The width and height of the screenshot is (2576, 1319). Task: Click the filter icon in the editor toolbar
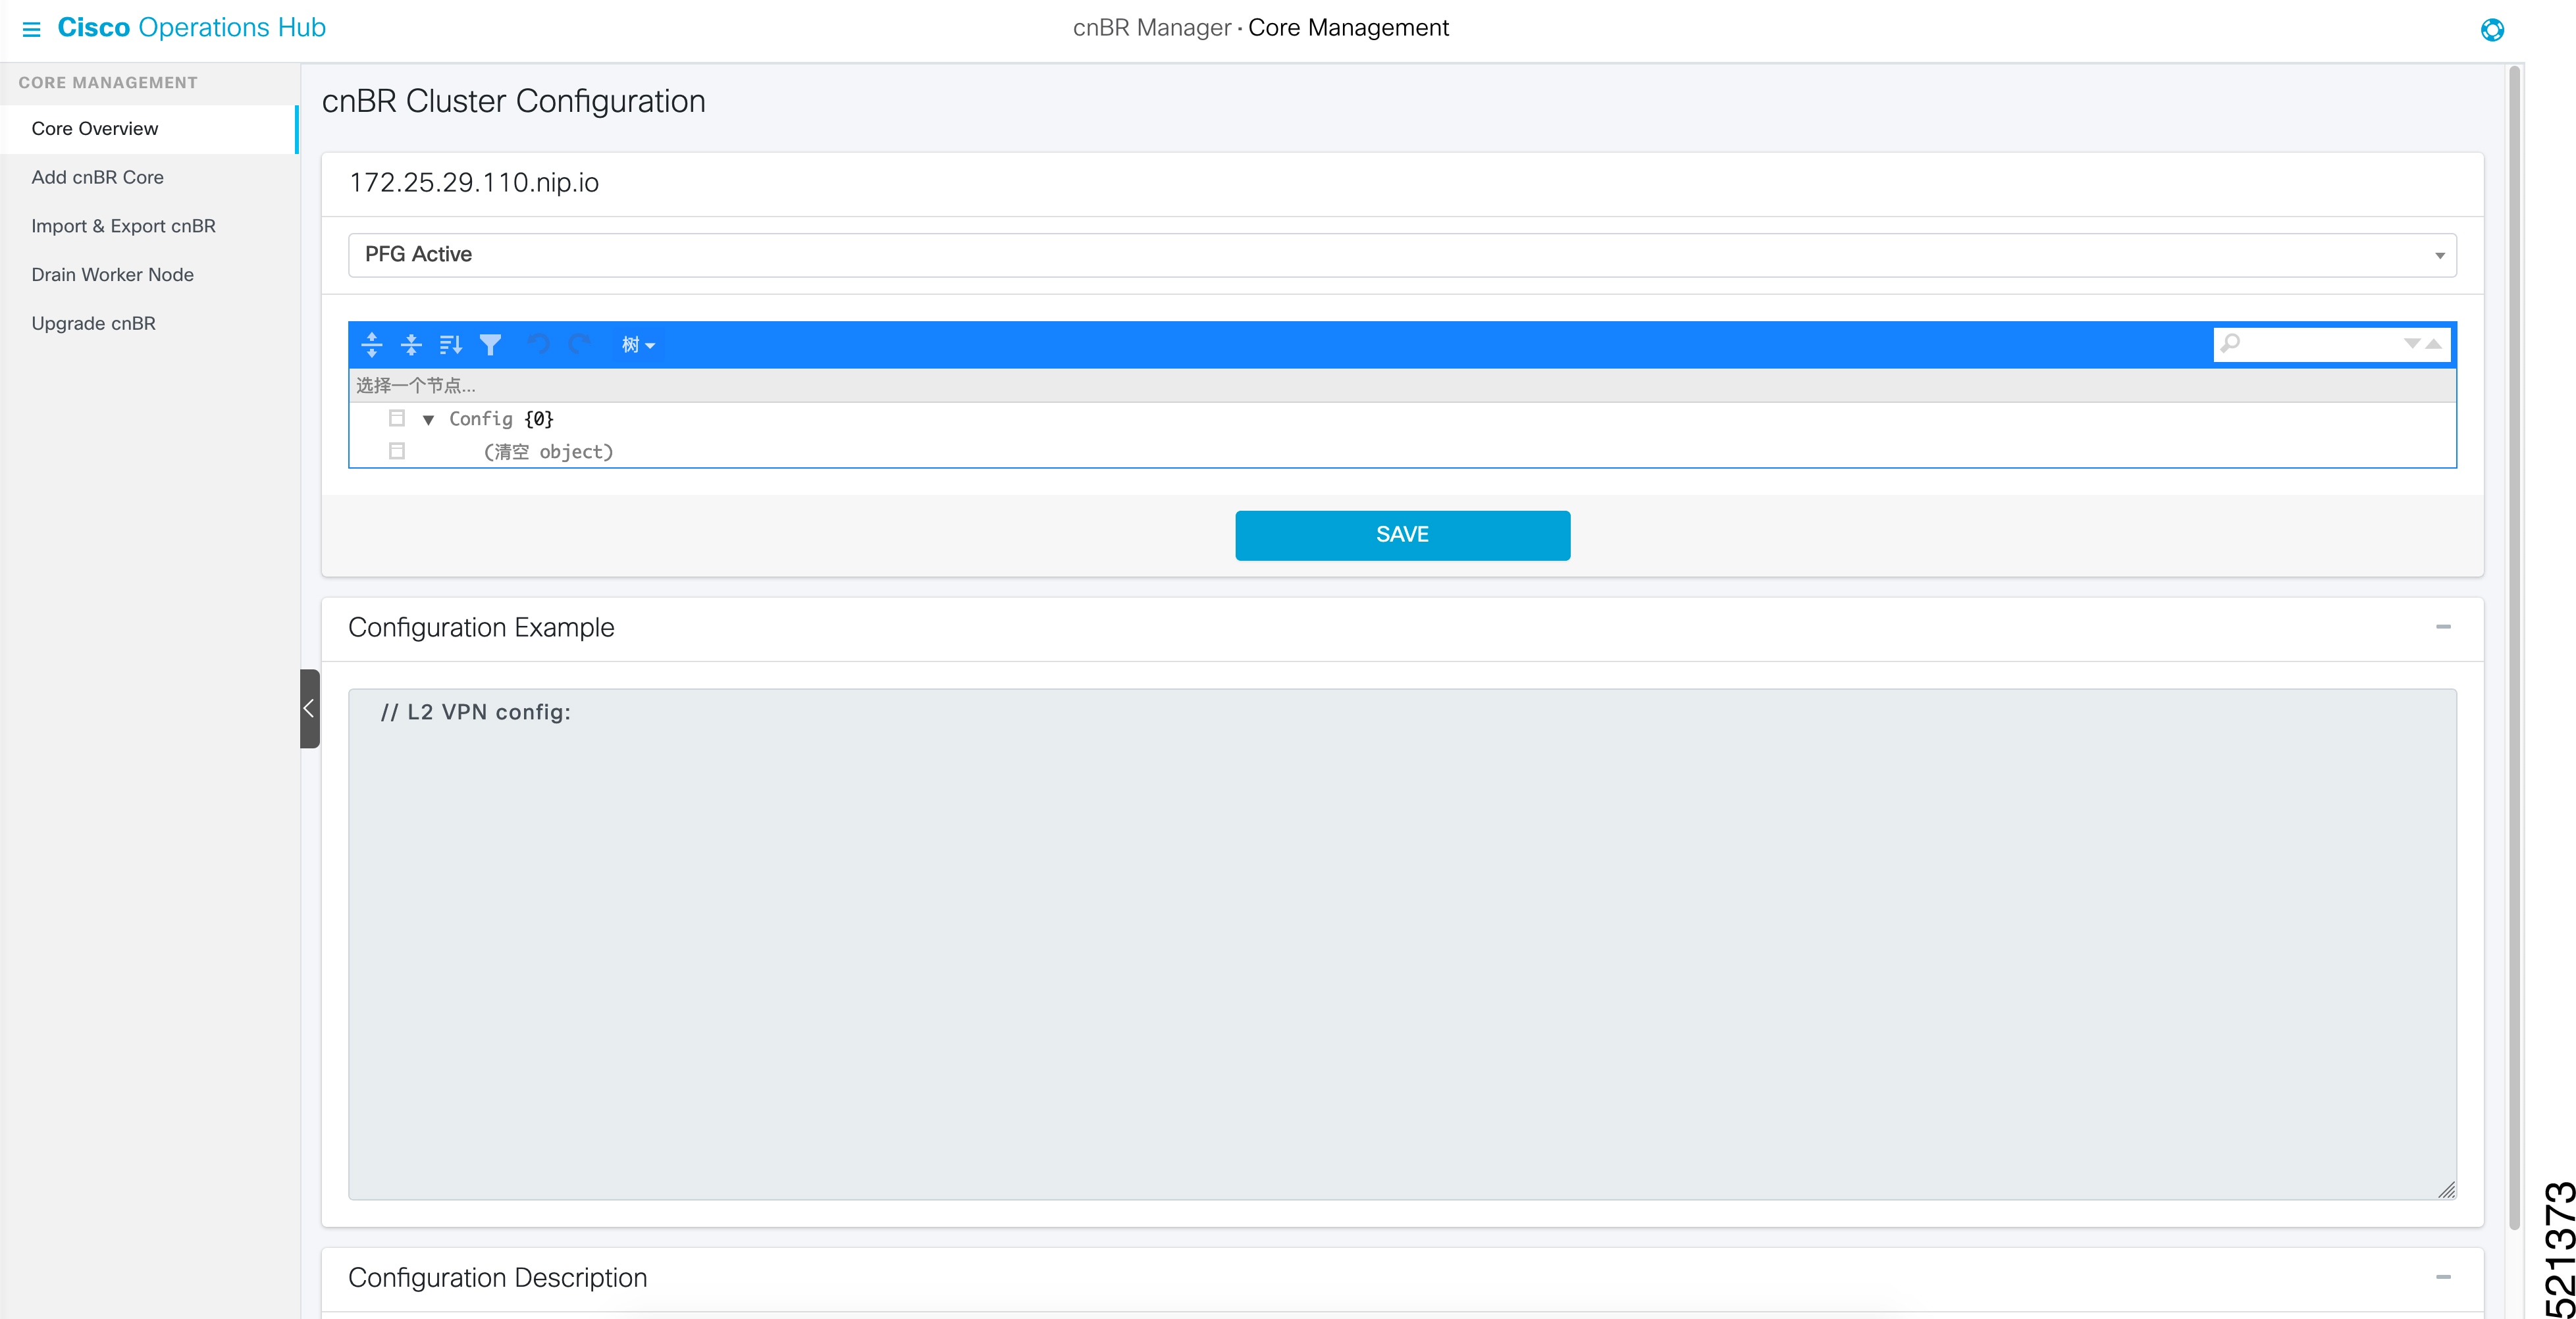(x=490, y=345)
